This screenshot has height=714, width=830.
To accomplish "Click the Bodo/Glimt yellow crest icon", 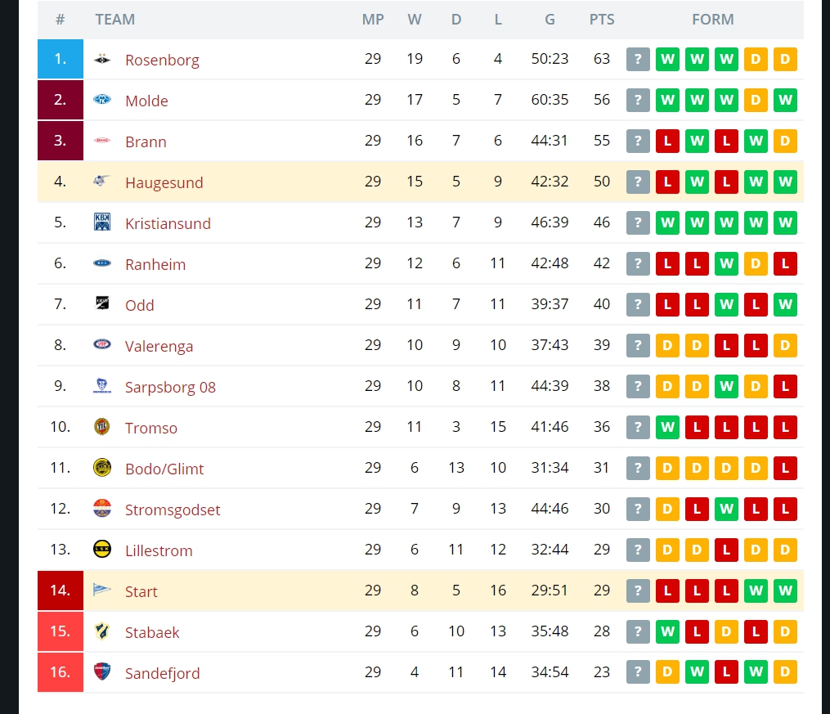I will click(x=102, y=468).
